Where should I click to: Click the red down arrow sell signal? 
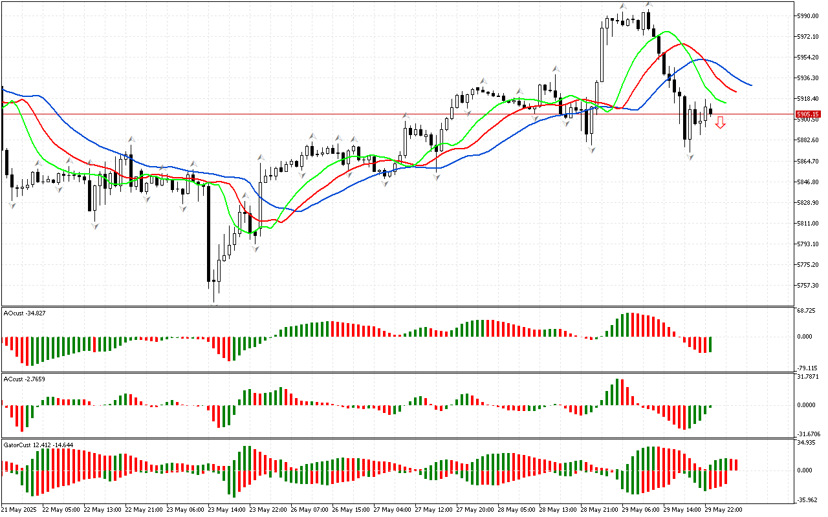(x=720, y=122)
